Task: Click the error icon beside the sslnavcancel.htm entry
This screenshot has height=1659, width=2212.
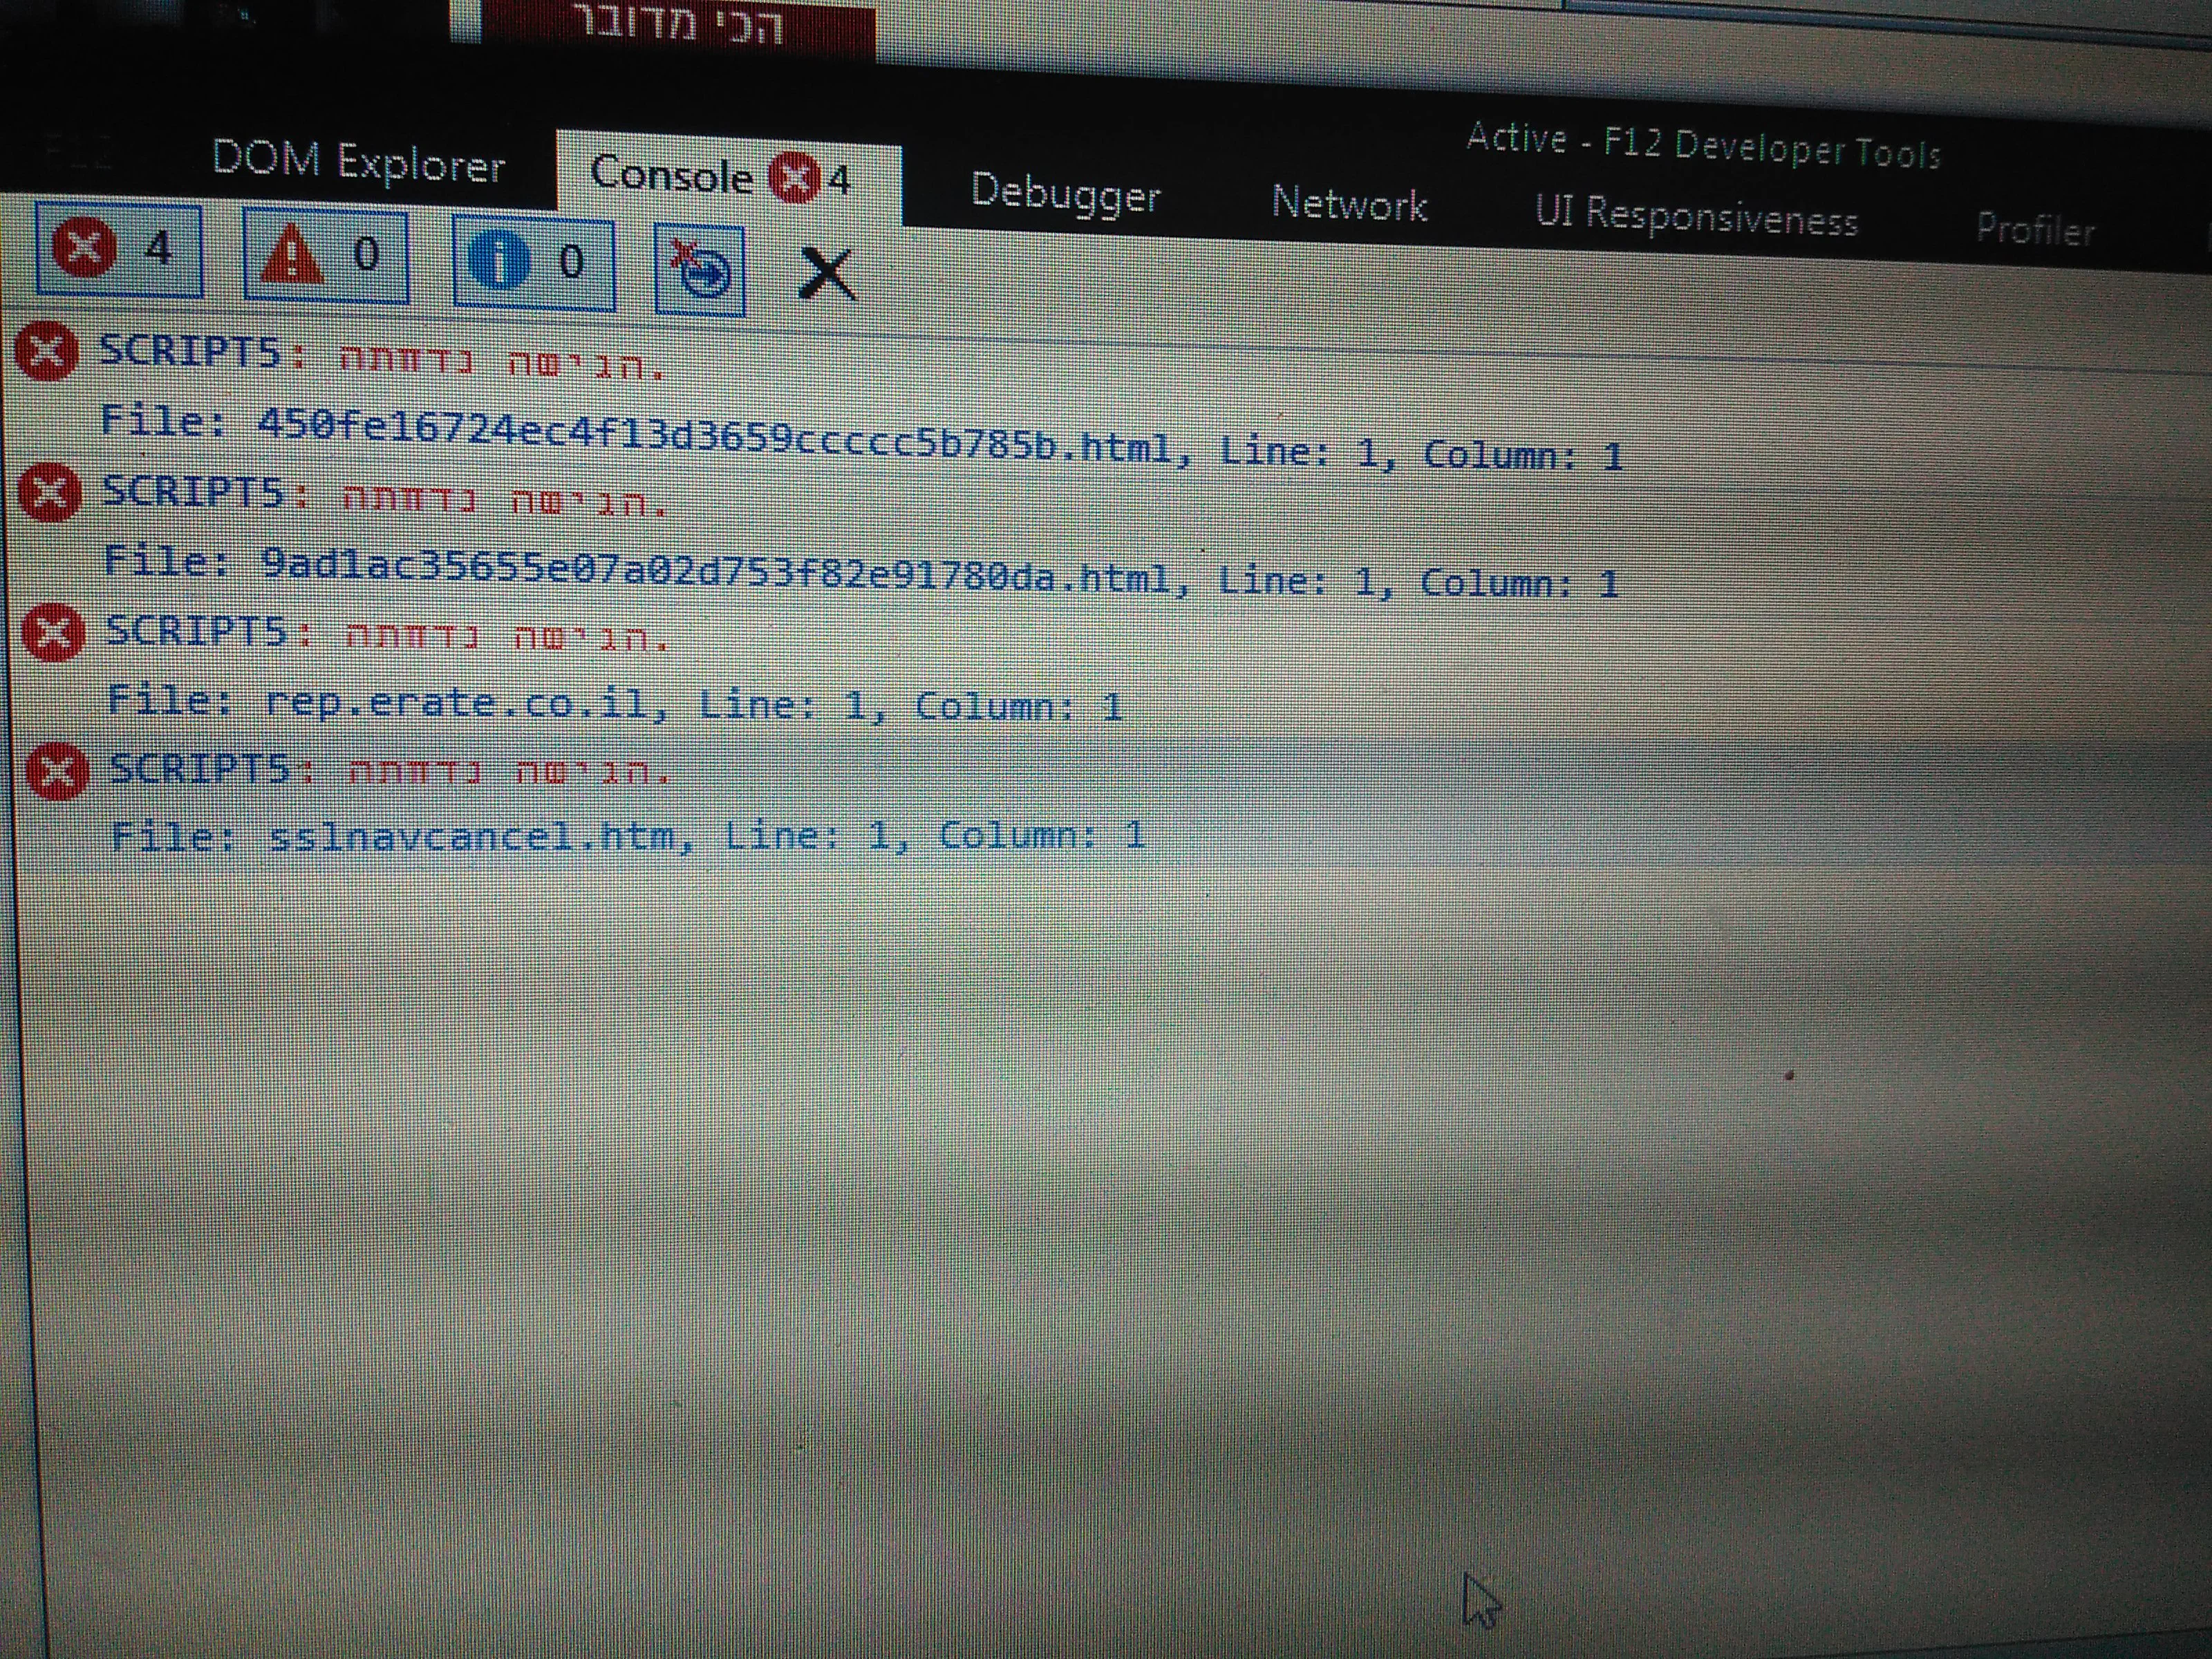Action: point(57,772)
